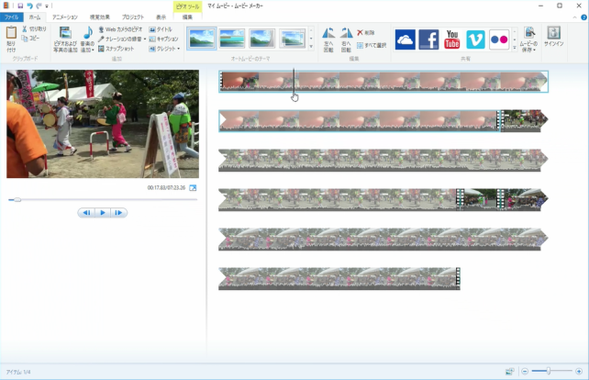
Task: Toggle full screen preview icon
Action: click(x=193, y=187)
